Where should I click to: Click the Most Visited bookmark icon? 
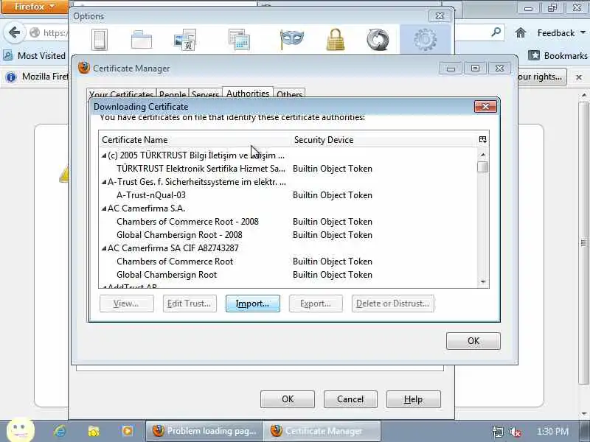[x=8, y=56]
